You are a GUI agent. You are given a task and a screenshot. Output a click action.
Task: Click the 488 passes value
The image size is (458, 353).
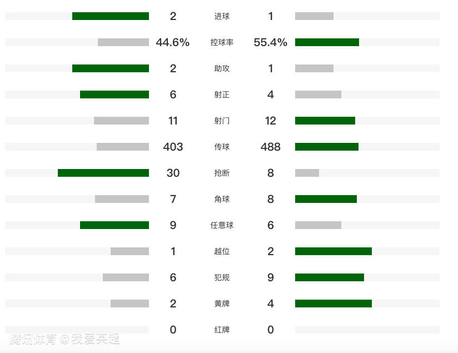[x=271, y=147]
